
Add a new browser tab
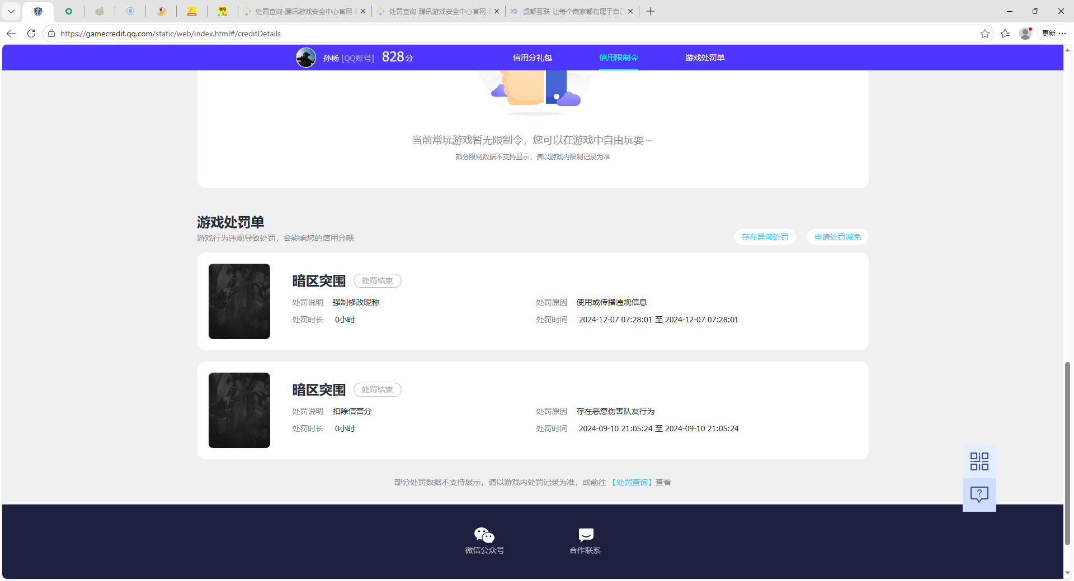[x=651, y=11]
